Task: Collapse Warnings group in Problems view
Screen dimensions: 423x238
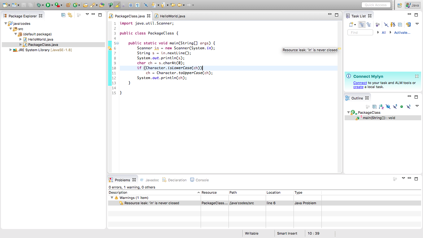Action: (x=112, y=198)
